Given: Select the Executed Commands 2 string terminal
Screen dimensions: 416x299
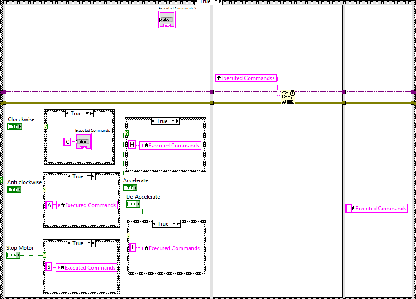Looking at the screenshot, I should 167,19.
